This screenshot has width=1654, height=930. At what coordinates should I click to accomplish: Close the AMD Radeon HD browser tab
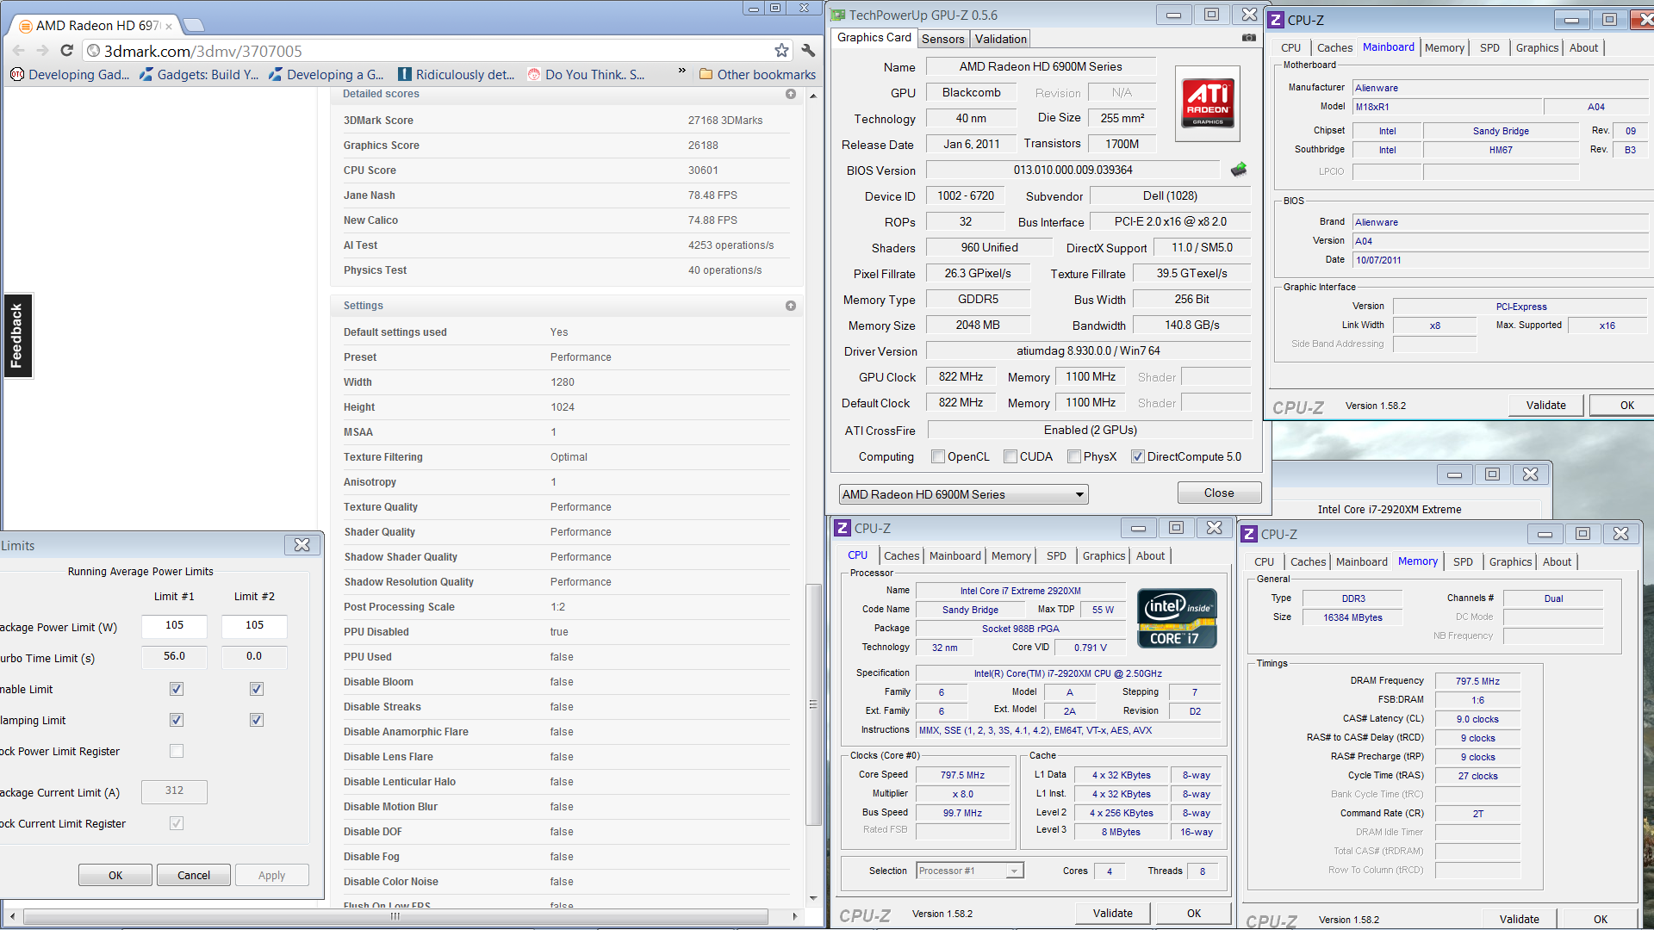169,27
